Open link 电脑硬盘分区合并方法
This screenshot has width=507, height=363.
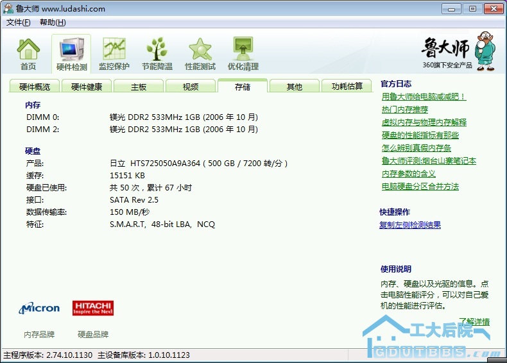[x=420, y=187]
